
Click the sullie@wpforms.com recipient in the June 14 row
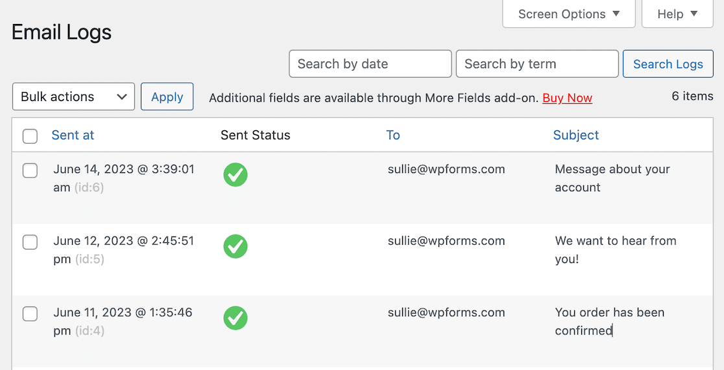click(446, 169)
